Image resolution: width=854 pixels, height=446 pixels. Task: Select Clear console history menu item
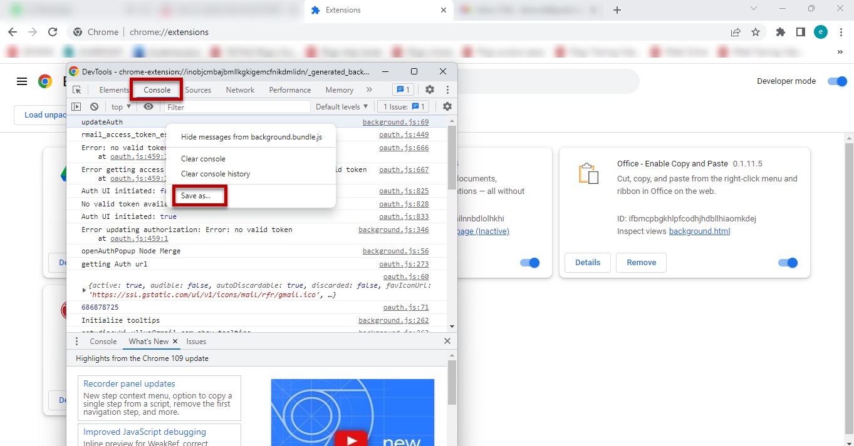(x=216, y=174)
